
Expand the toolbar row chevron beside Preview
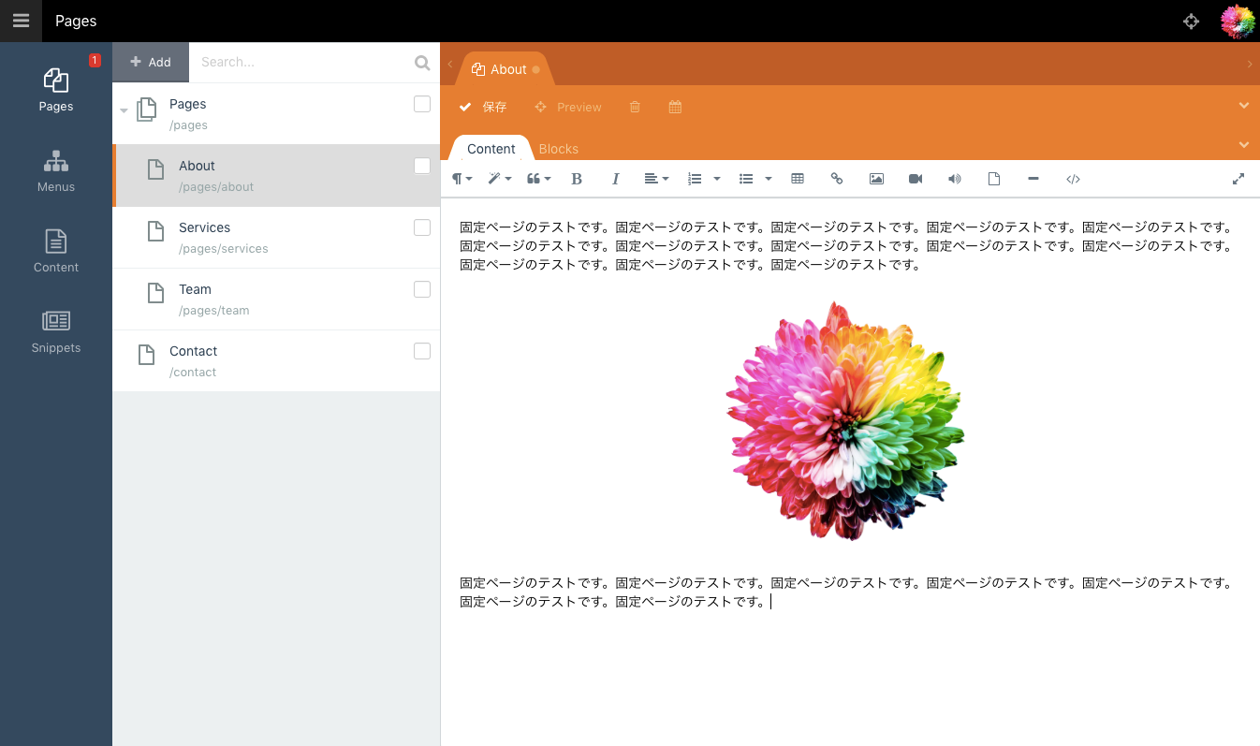coord(1244,106)
